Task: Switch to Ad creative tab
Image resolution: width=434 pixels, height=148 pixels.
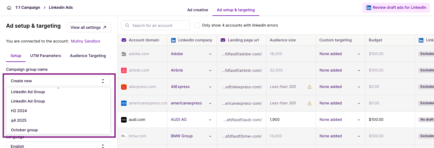Action: click(198, 10)
